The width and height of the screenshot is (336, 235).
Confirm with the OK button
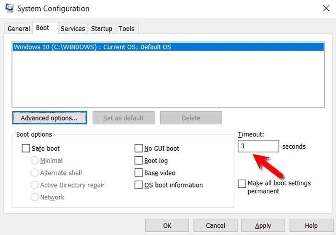pyautogui.click(x=167, y=225)
